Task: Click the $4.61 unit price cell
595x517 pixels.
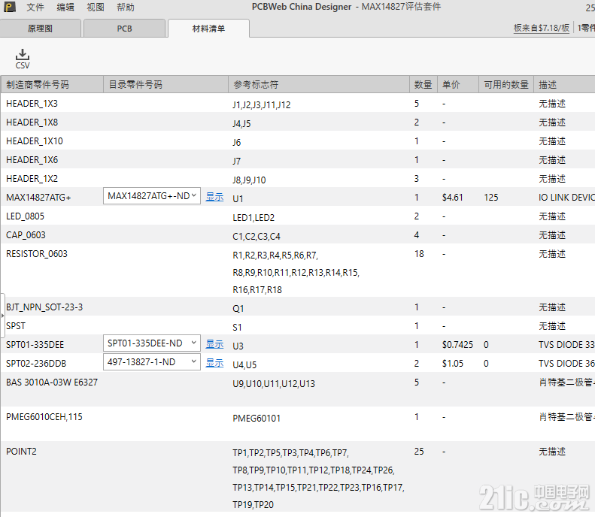Action: pyautogui.click(x=452, y=198)
